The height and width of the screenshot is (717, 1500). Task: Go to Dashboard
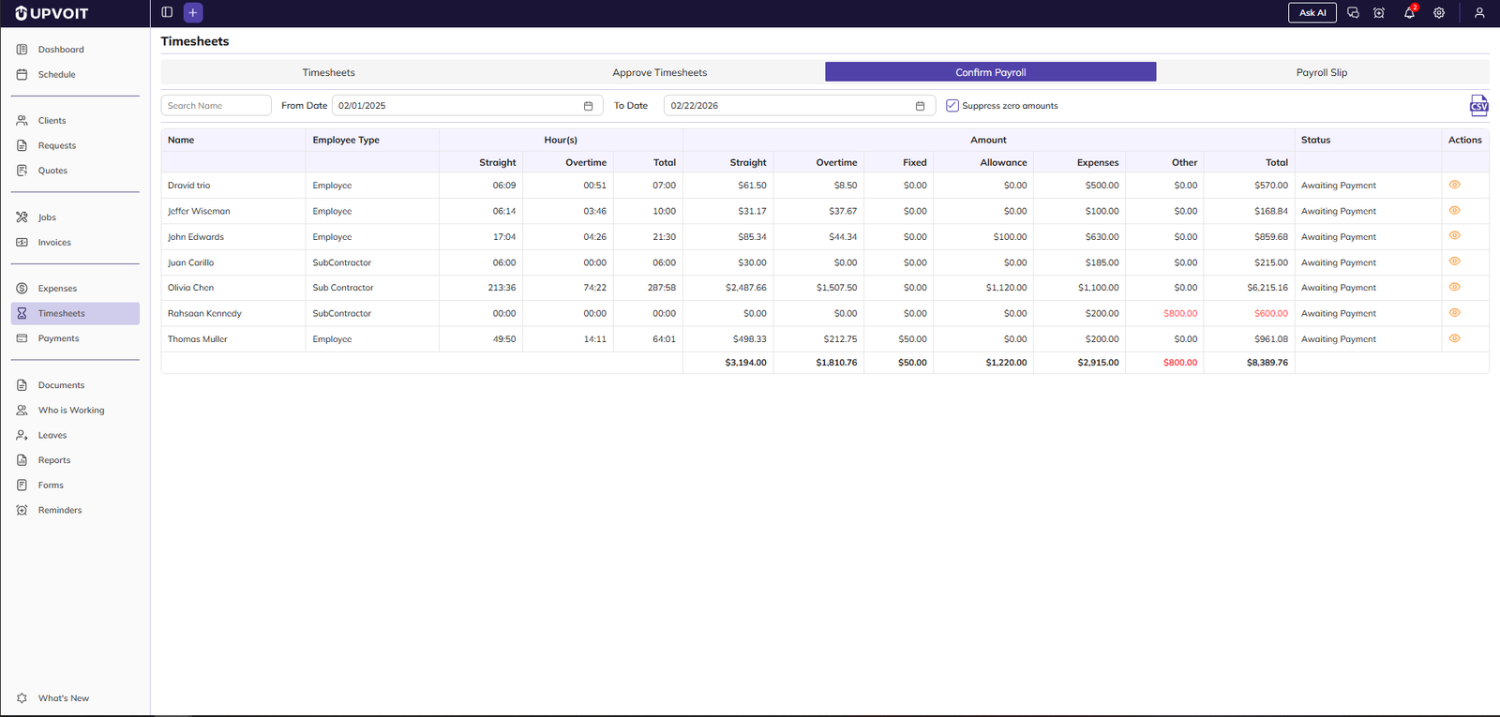[x=75, y=50]
